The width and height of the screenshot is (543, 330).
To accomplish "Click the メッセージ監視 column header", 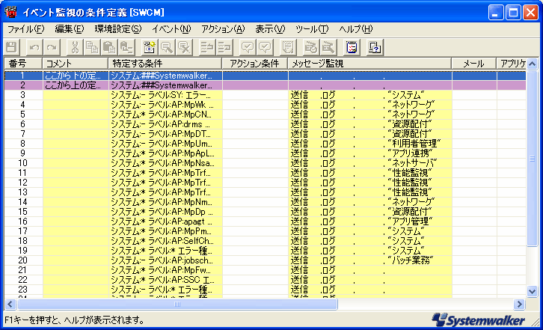I will pos(369,64).
